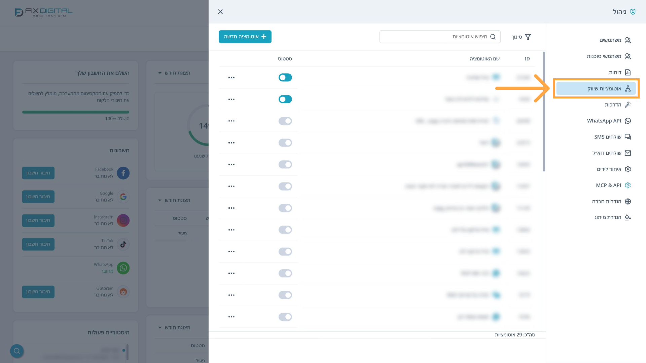The image size is (646, 363).
Task: Enable the fourth automation status switch
Action: point(285,143)
